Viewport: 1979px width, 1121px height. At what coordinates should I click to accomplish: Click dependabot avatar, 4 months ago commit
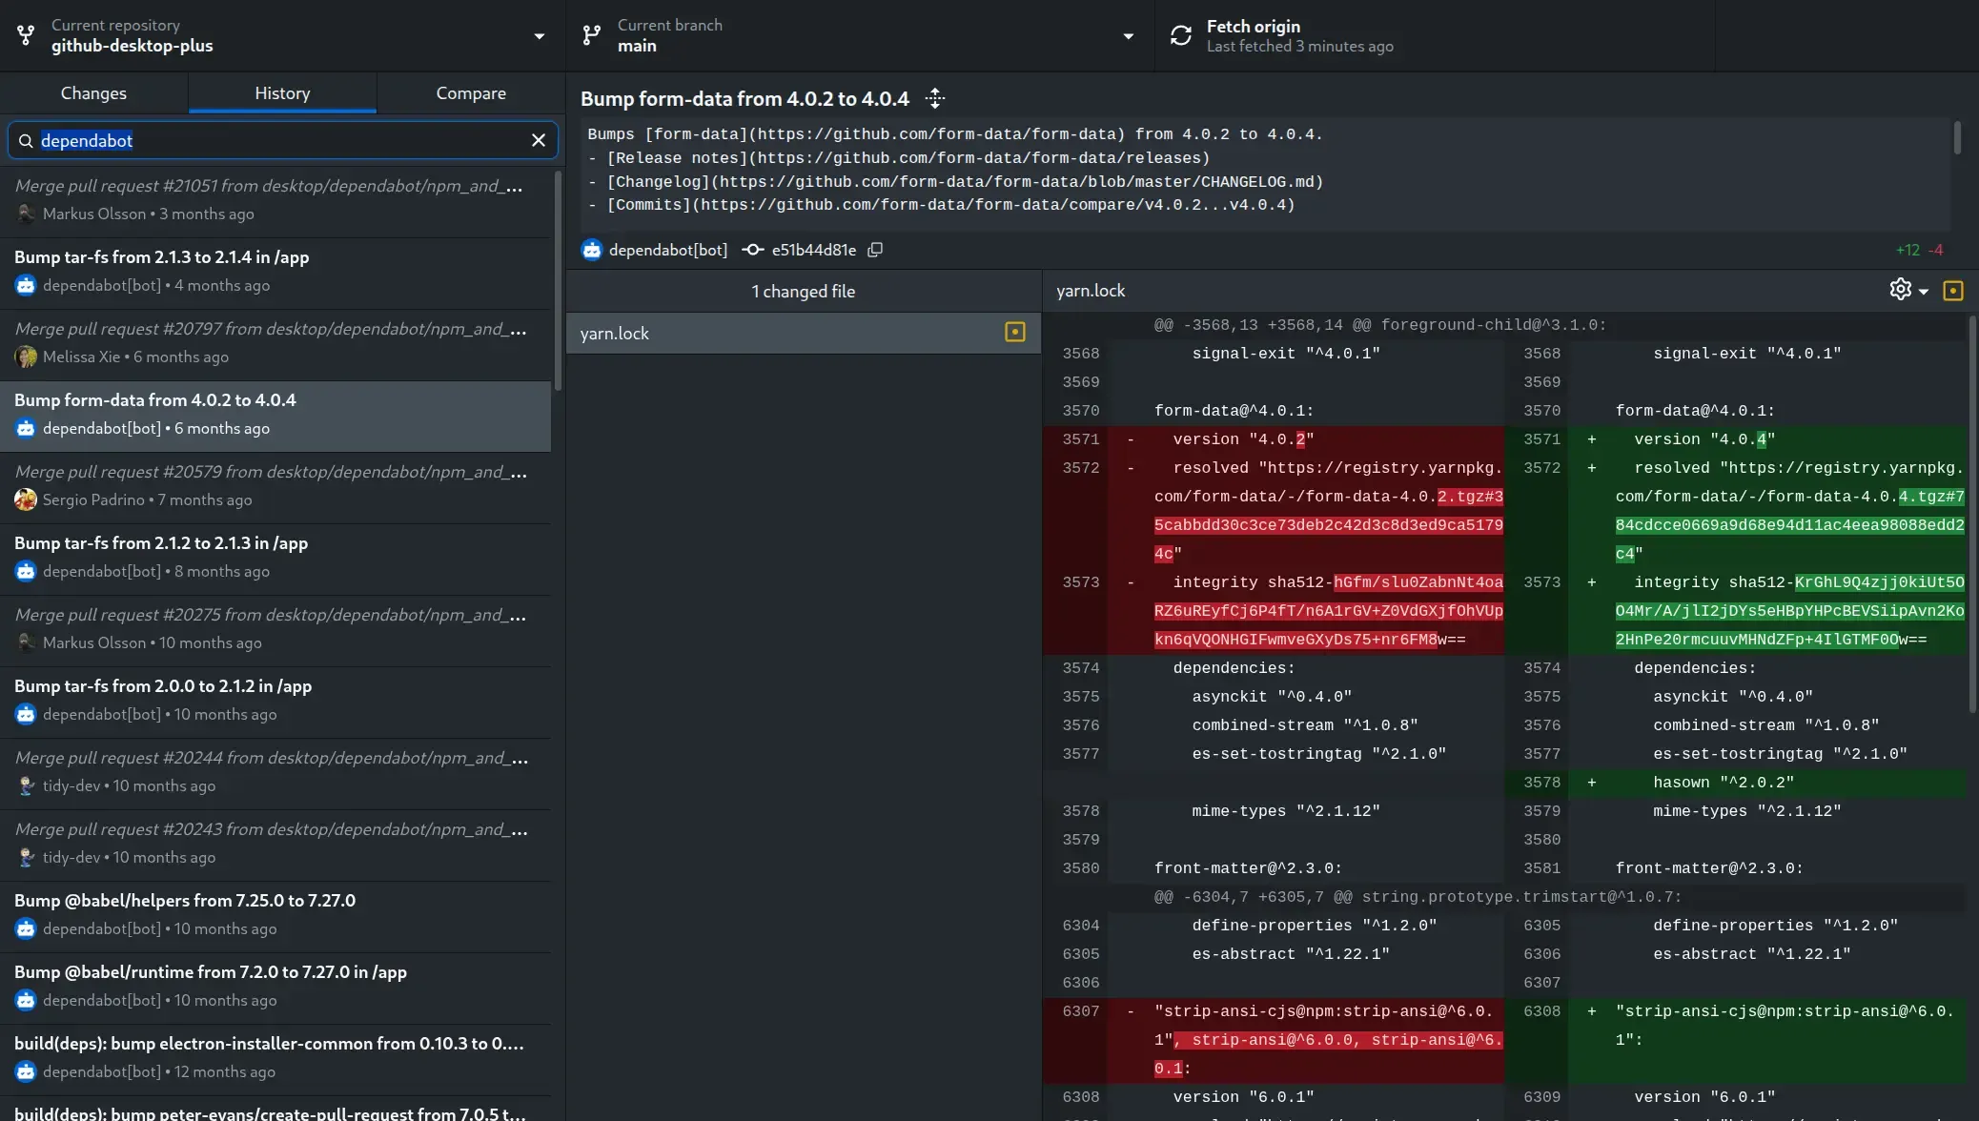26,285
